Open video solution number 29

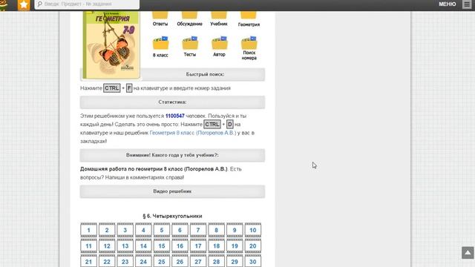pyautogui.click(x=235, y=261)
